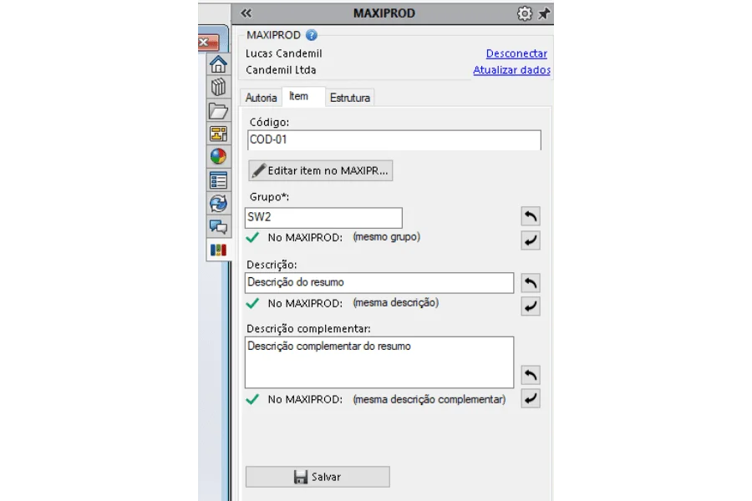
Task: Click the Atualizar dados link
Action: coord(511,70)
